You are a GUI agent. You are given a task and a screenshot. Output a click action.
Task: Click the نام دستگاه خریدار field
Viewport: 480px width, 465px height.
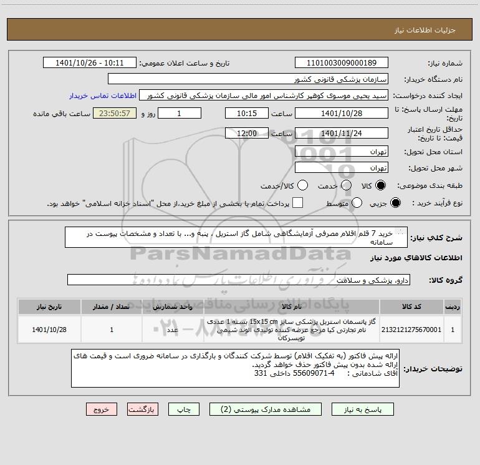tap(248, 79)
